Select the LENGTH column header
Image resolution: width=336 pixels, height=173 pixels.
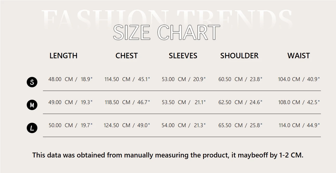[63, 56]
